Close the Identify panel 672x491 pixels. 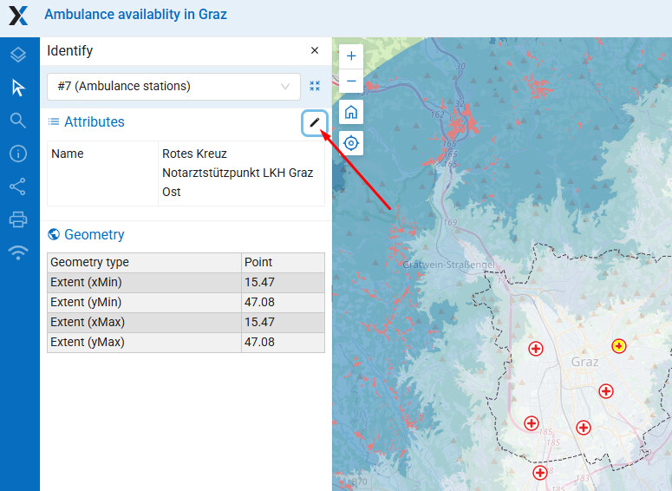coord(315,51)
